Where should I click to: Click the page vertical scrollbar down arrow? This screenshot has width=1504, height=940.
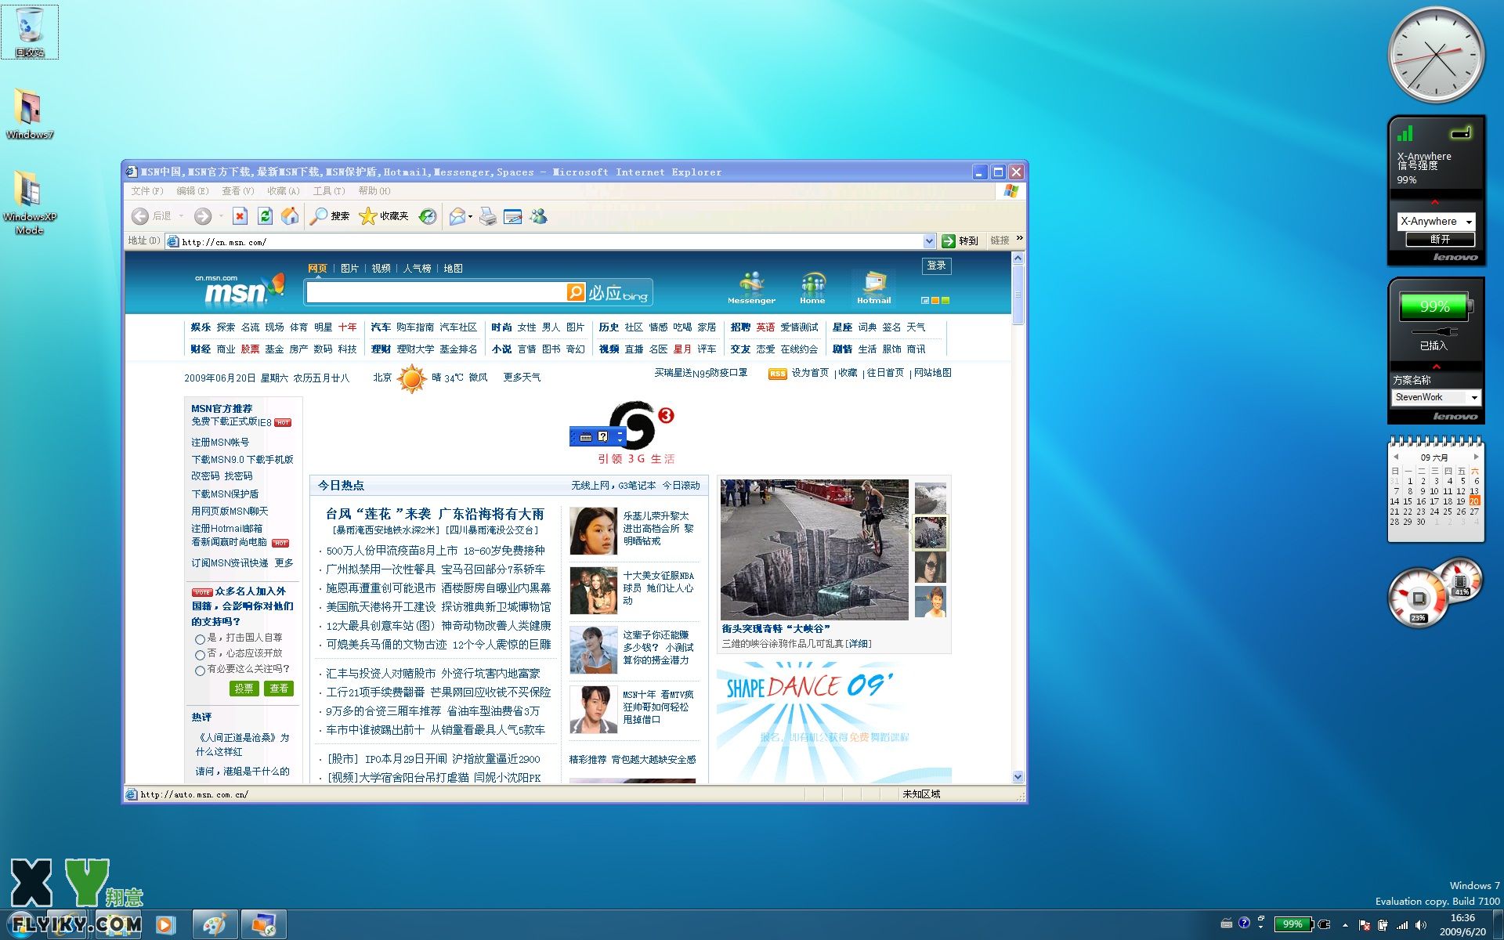(1018, 777)
